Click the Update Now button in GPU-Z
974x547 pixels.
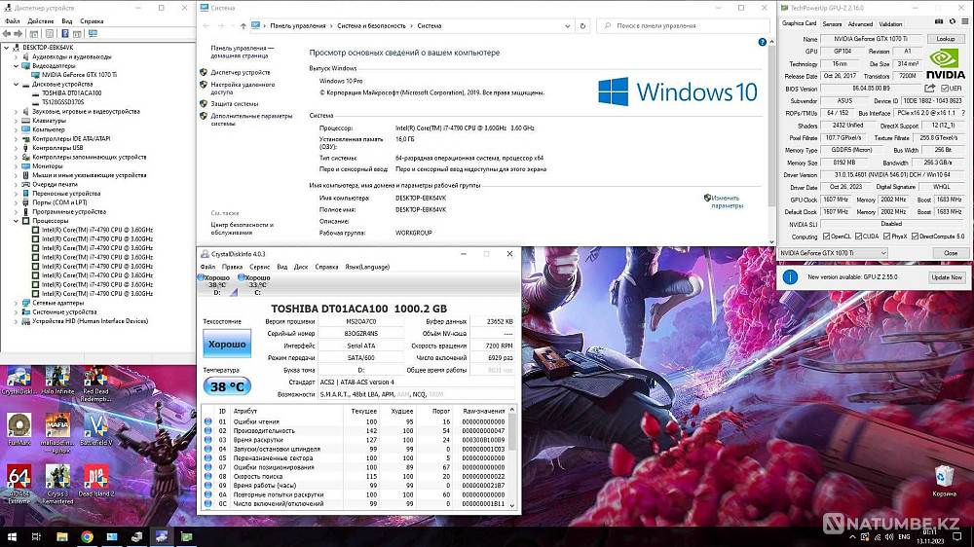[947, 277]
